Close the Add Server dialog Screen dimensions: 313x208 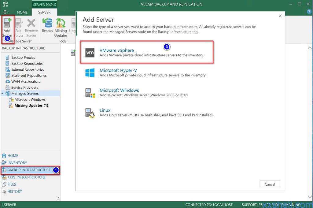(280, 16)
